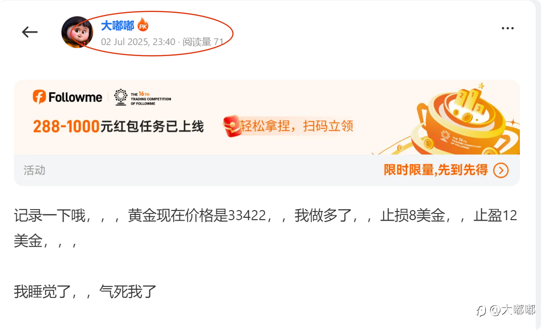The height and width of the screenshot is (330, 541).
Task: Select the PK flame badge icon
Action: pyautogui.click(x=143, y=25)
